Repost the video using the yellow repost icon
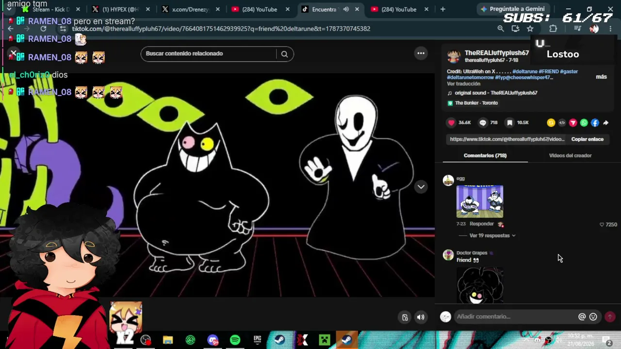The width and height of the screenshot is (621, 349). coord(551,123)
